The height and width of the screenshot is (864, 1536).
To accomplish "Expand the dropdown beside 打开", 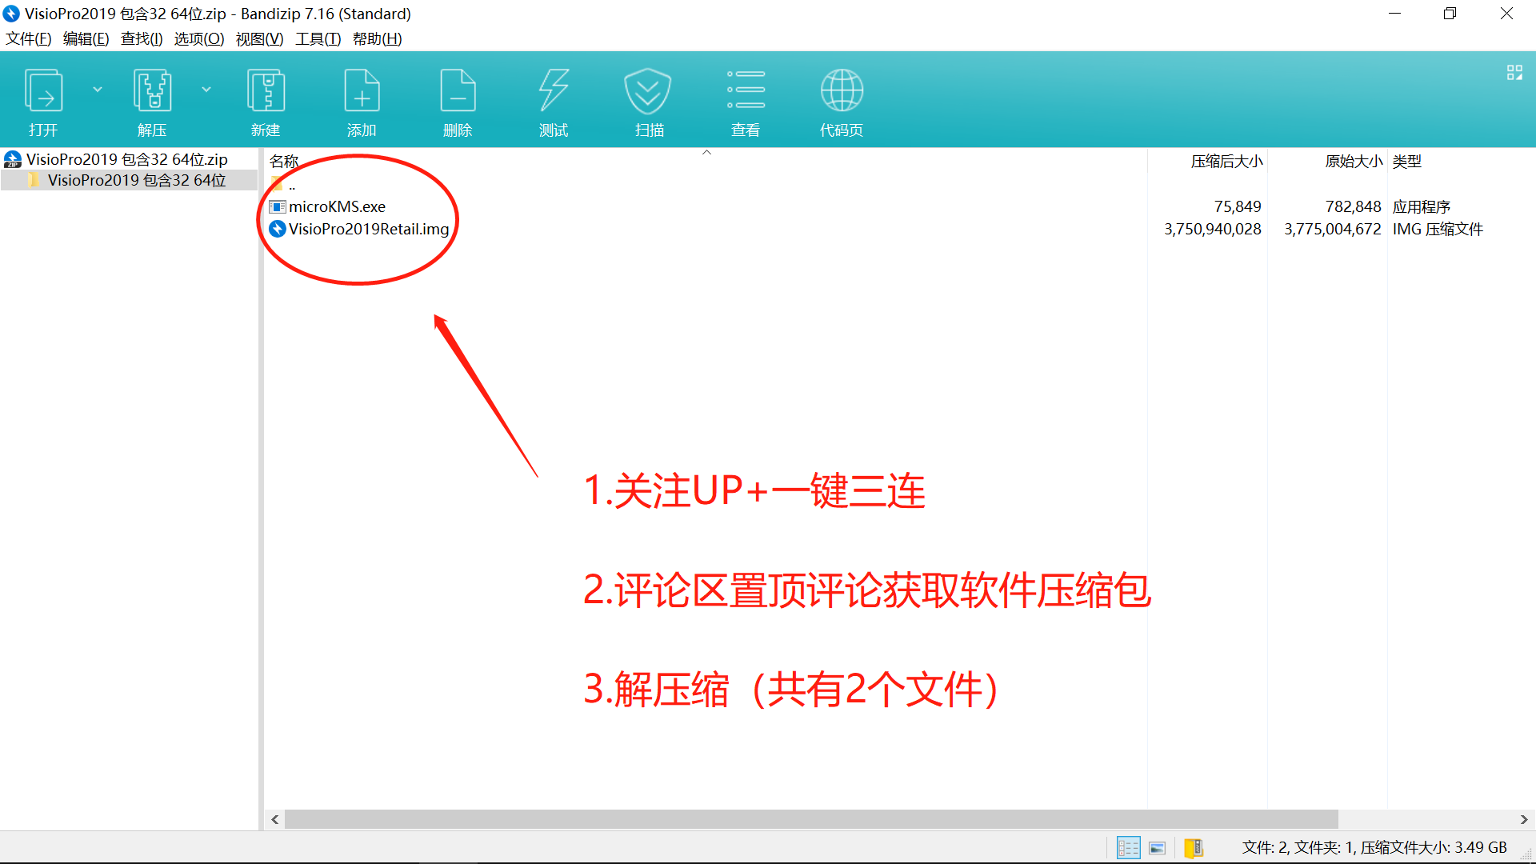I will (x=98, y=90).
